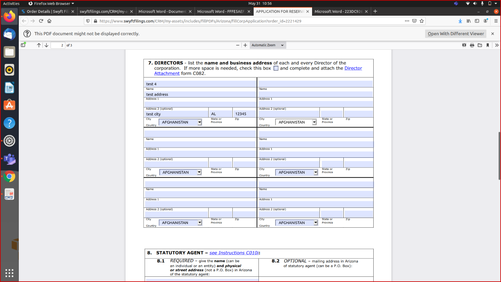
Task: Switch to swyftfilings.com/CRM tab
Action: click(106, 11)
